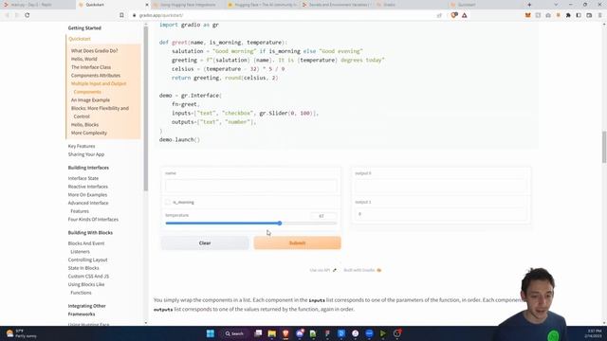Click the temperature slider handle

pyautogui.click(x=280, y=224)
